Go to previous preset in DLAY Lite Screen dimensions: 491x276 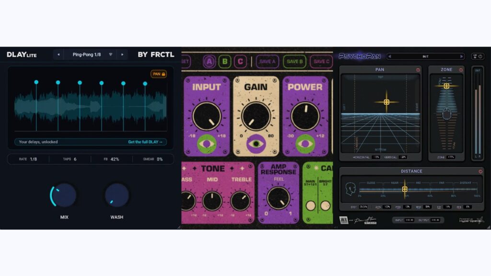pos(58,55)
